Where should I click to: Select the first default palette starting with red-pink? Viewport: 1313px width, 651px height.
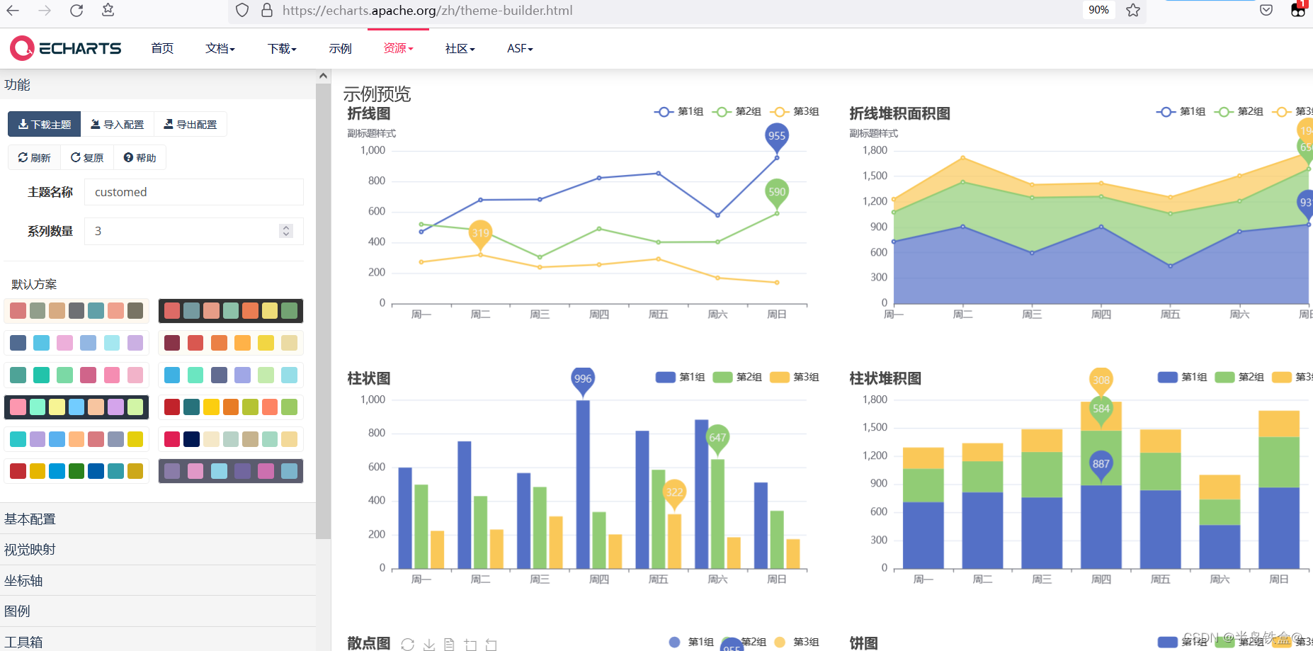tap(76, 310)
